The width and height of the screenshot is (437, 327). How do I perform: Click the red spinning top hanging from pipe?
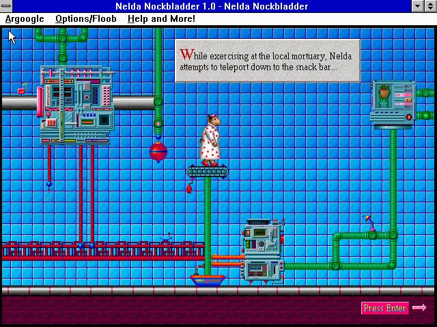pyautogui.click(x=158, y=151)
